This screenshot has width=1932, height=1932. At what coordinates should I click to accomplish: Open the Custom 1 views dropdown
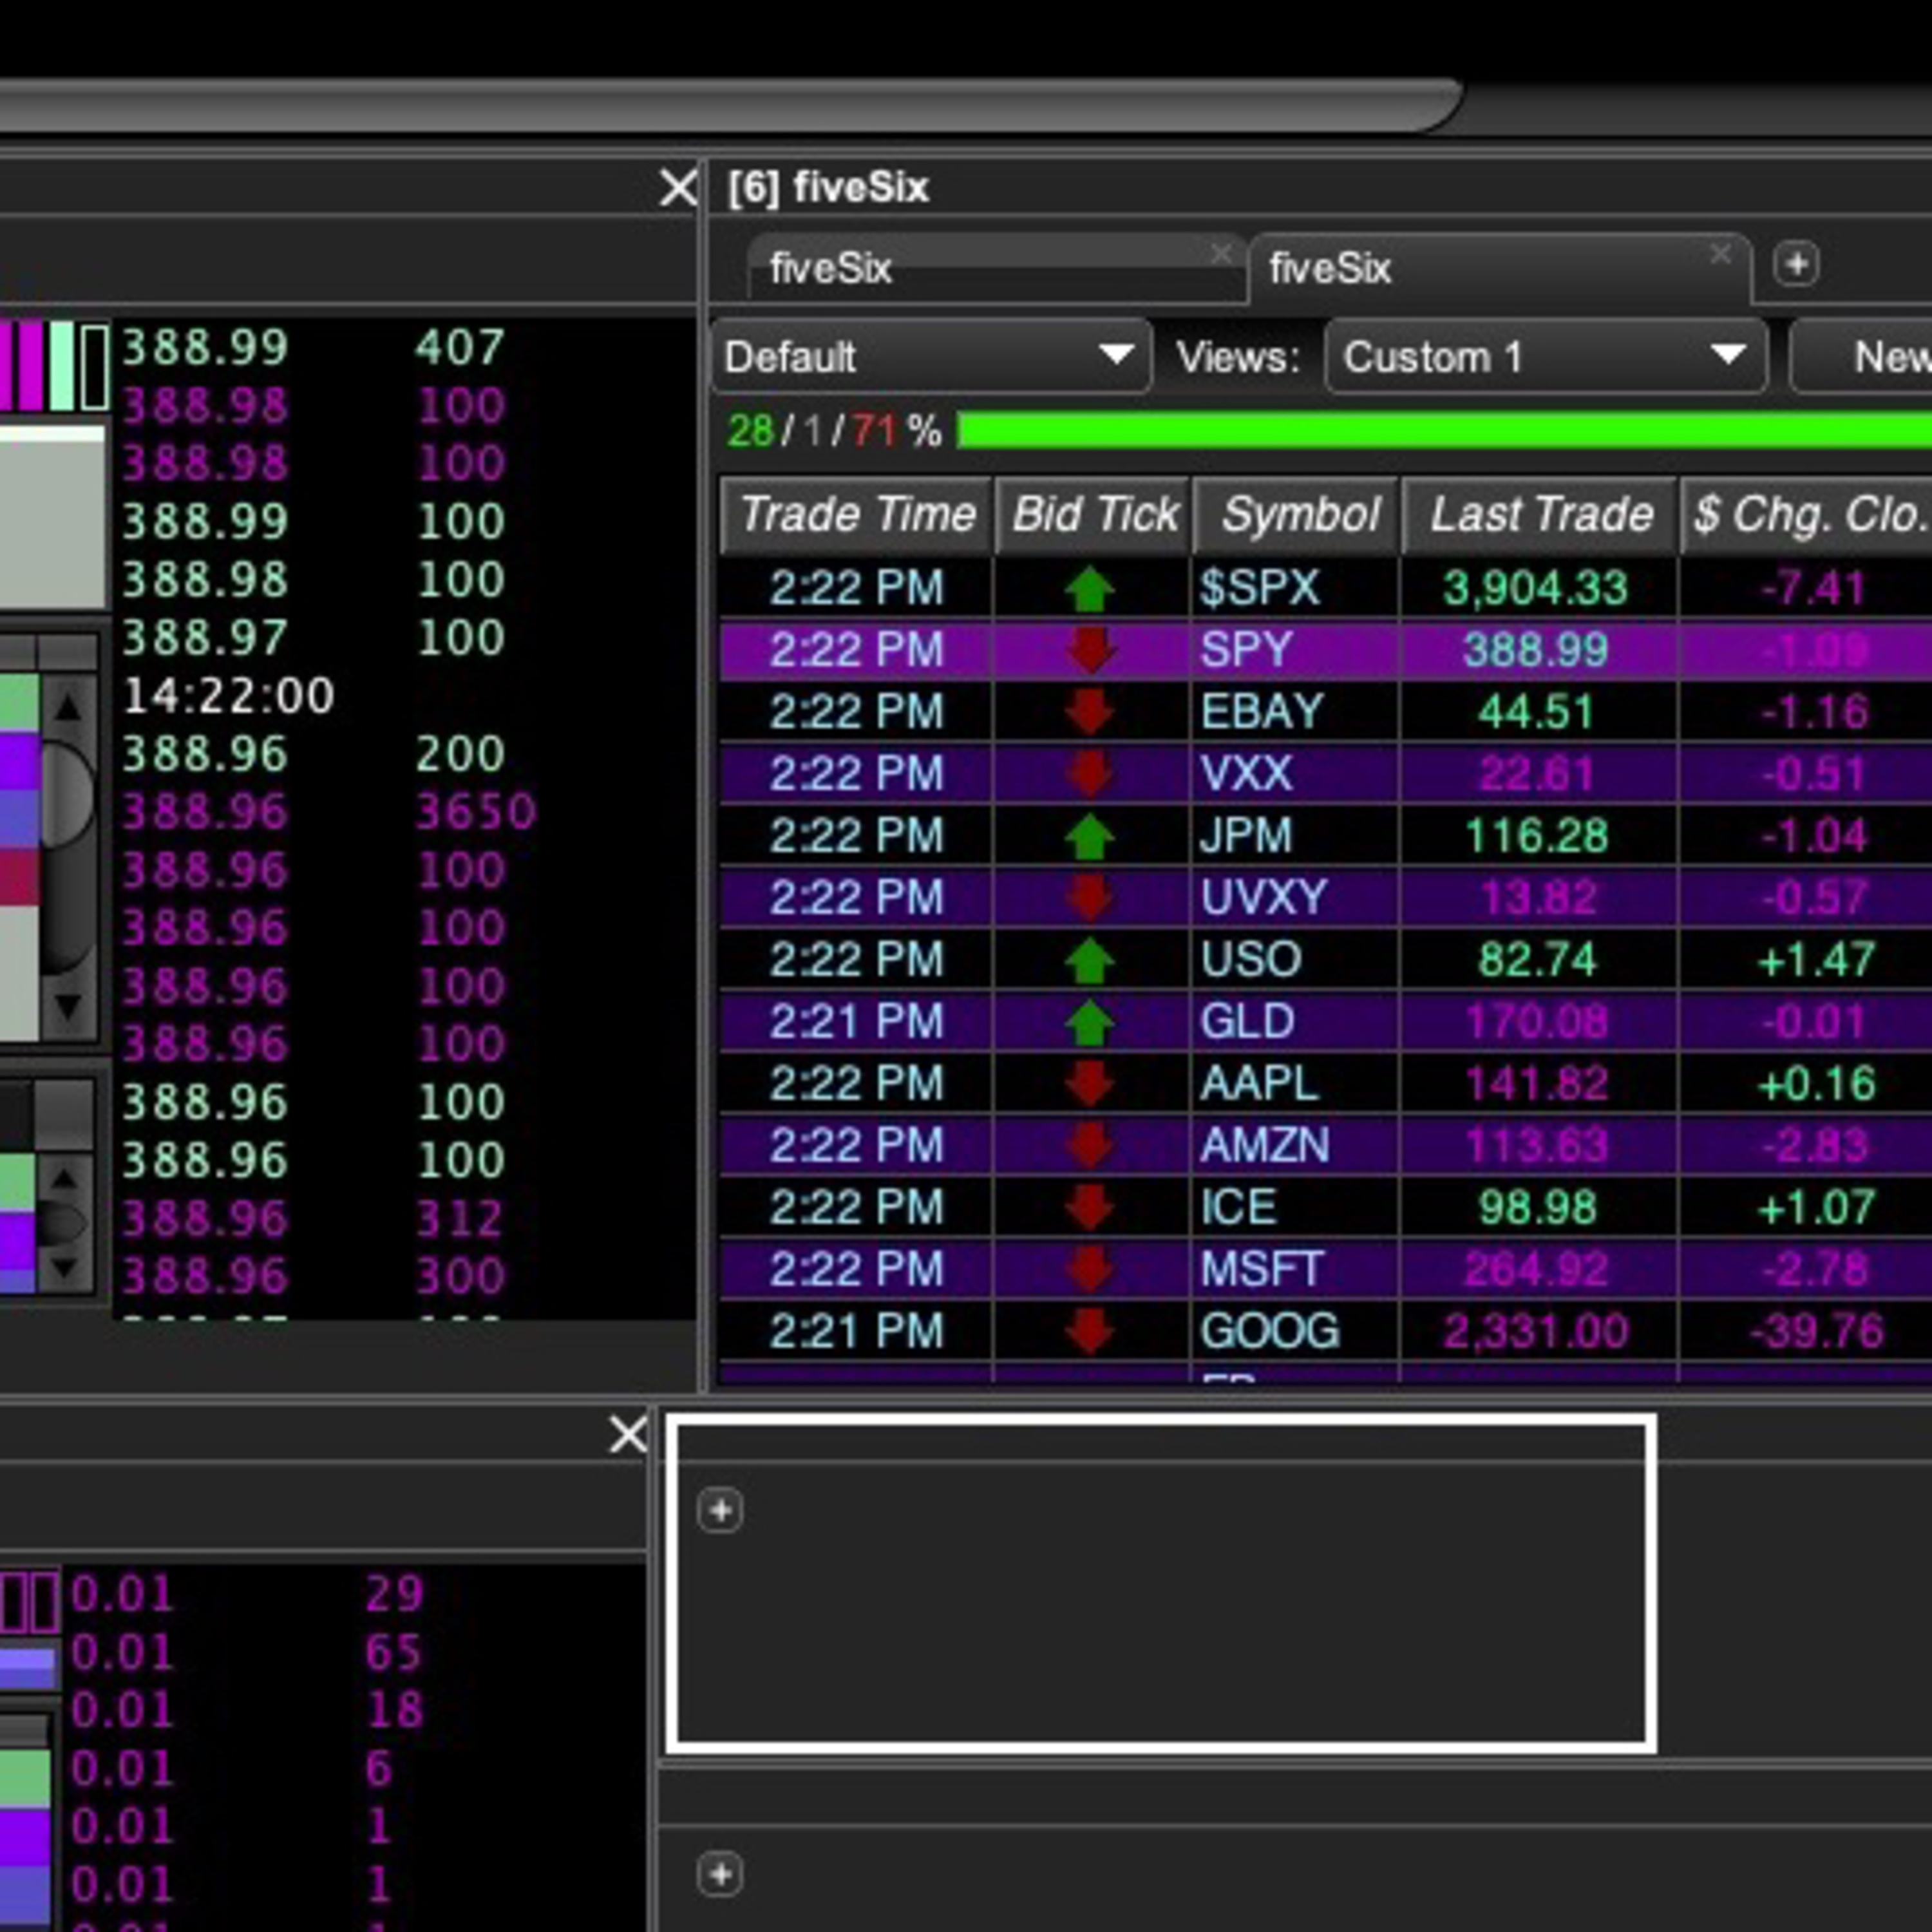1546,357
